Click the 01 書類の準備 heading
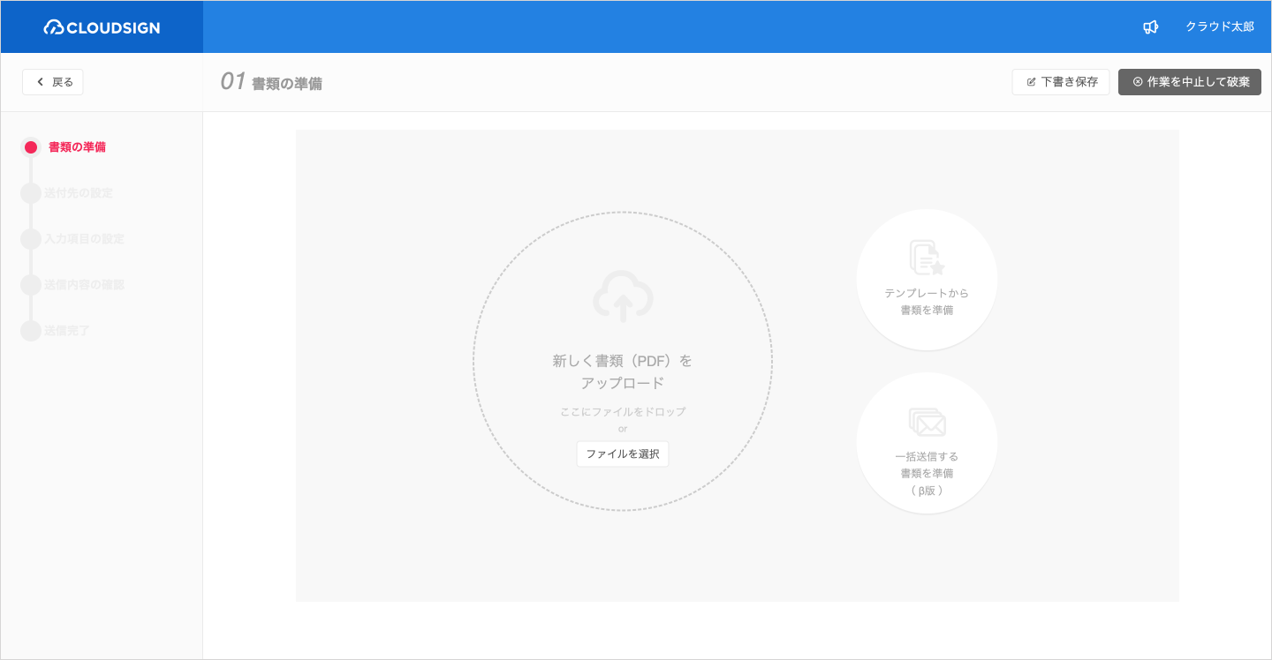The height and width of the screenshot is (660, 1272). point(271,82)
